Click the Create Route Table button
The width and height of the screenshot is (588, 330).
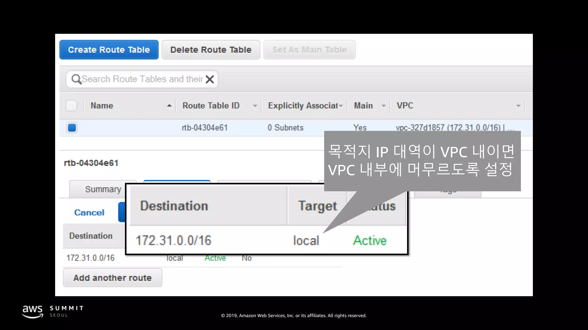coord(109,50)
